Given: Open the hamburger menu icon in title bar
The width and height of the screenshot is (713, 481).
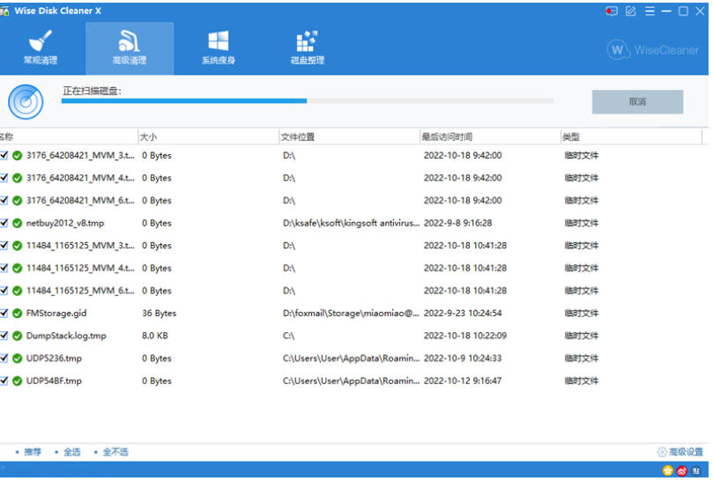Looking at the screenshot, I should coord(650,11).
